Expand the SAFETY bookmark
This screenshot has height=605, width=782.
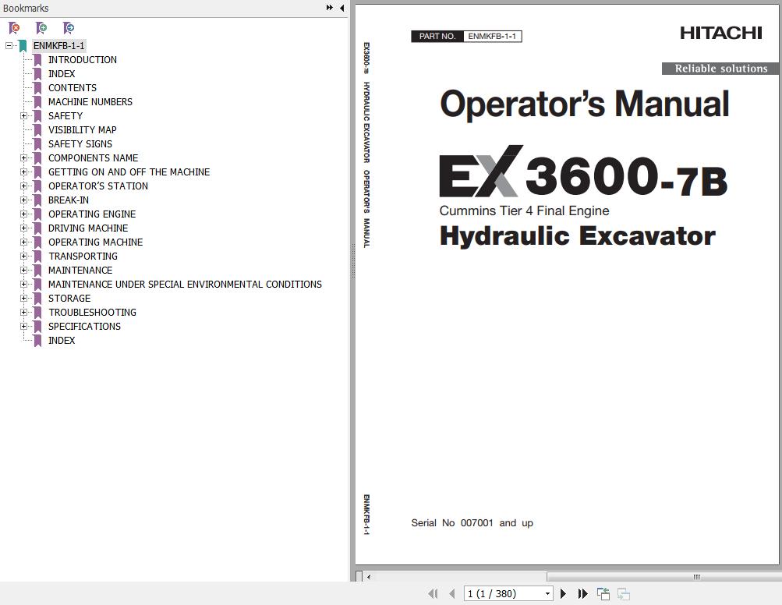(23, 115)
